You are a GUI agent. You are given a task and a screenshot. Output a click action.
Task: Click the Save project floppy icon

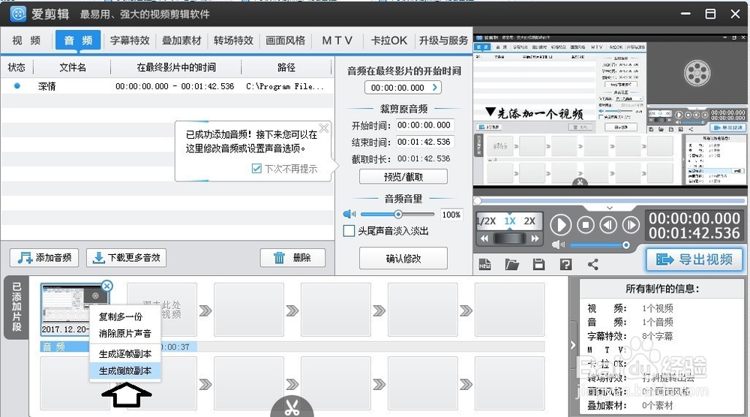point(539,265)
